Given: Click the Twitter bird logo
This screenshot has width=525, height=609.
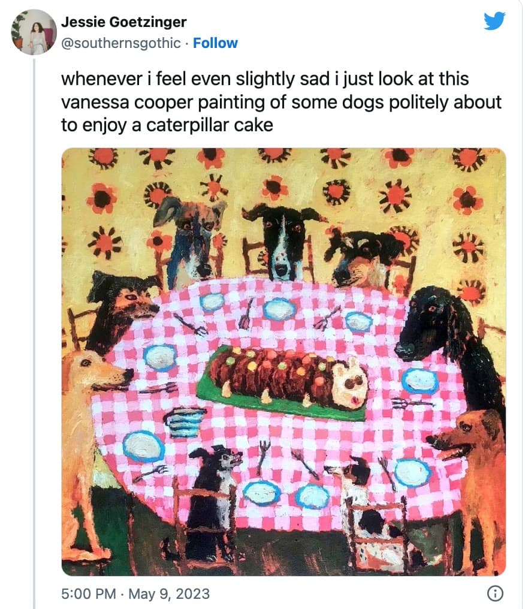Looking at the screenshot, I should point(494,22).
